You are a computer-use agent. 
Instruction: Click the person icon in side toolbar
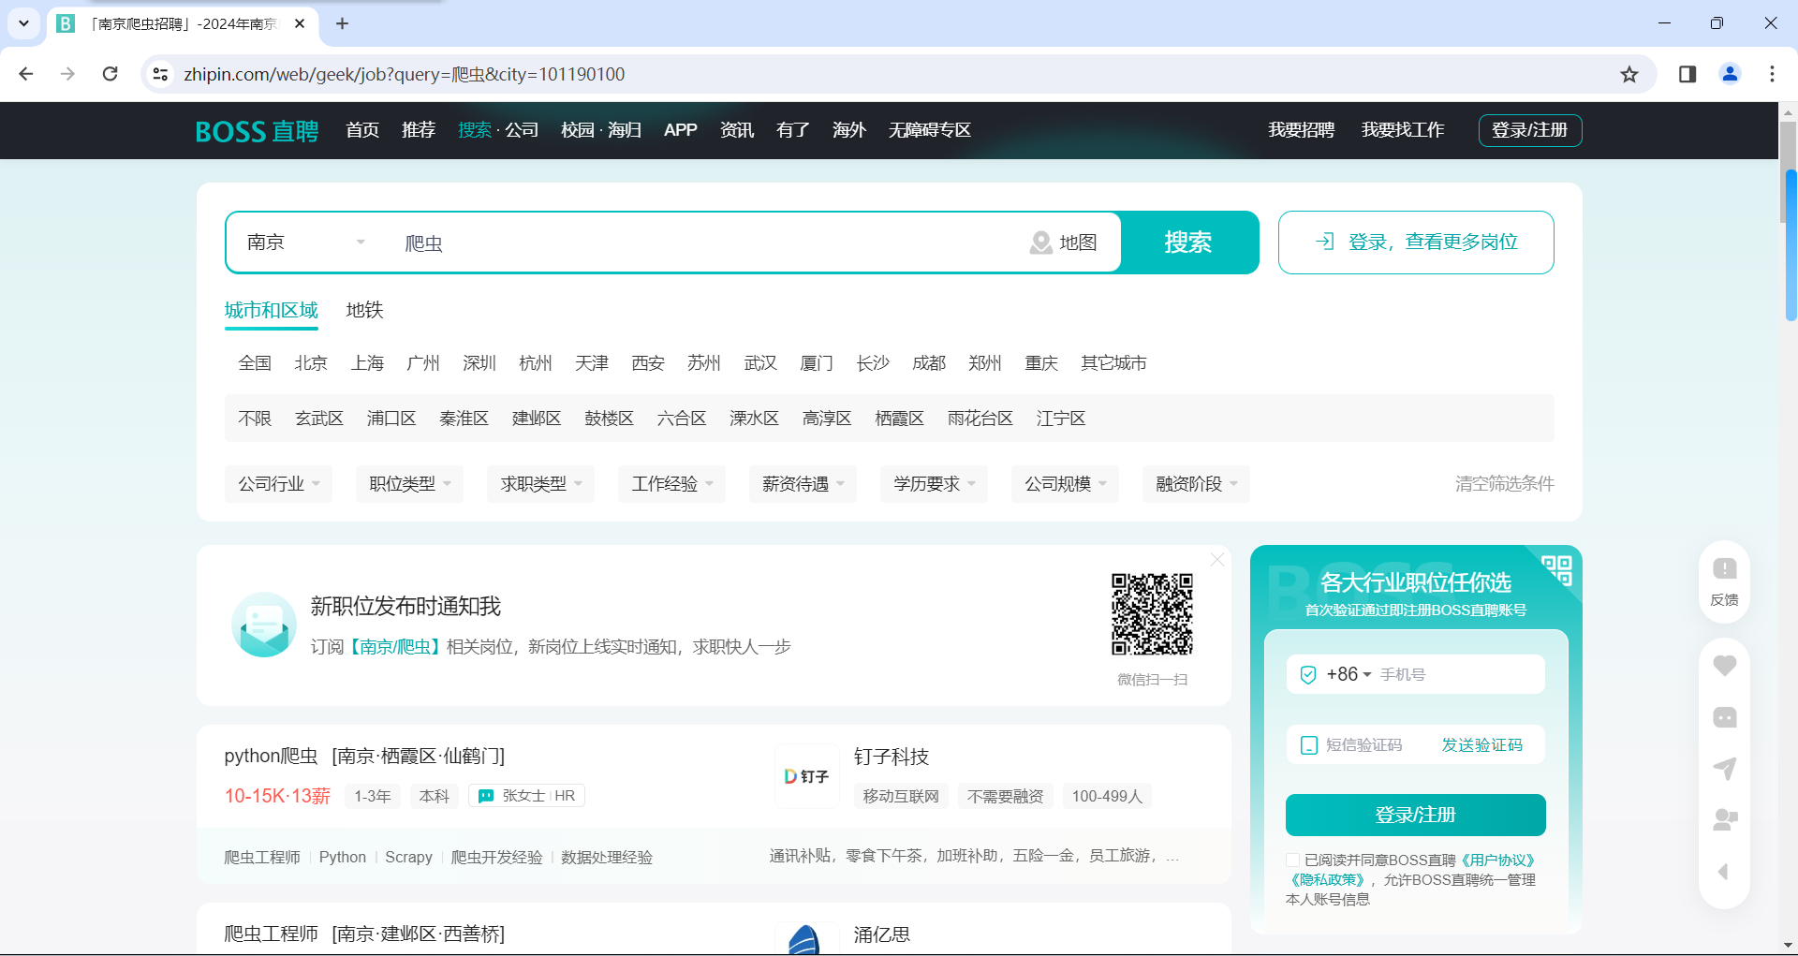coord(1724,820)
